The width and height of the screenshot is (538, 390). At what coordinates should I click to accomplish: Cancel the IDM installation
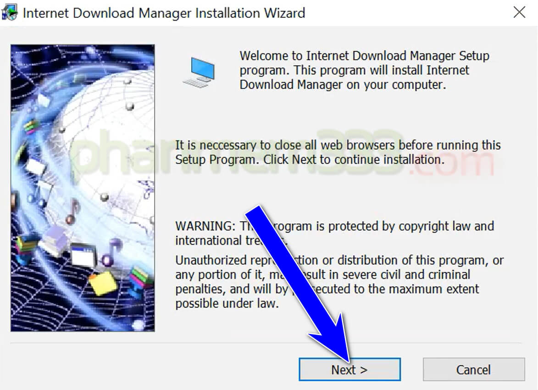(474, 369)
